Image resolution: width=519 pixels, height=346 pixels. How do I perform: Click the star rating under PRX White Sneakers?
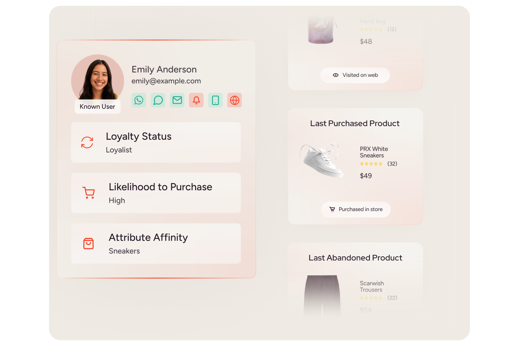[371, 164]
